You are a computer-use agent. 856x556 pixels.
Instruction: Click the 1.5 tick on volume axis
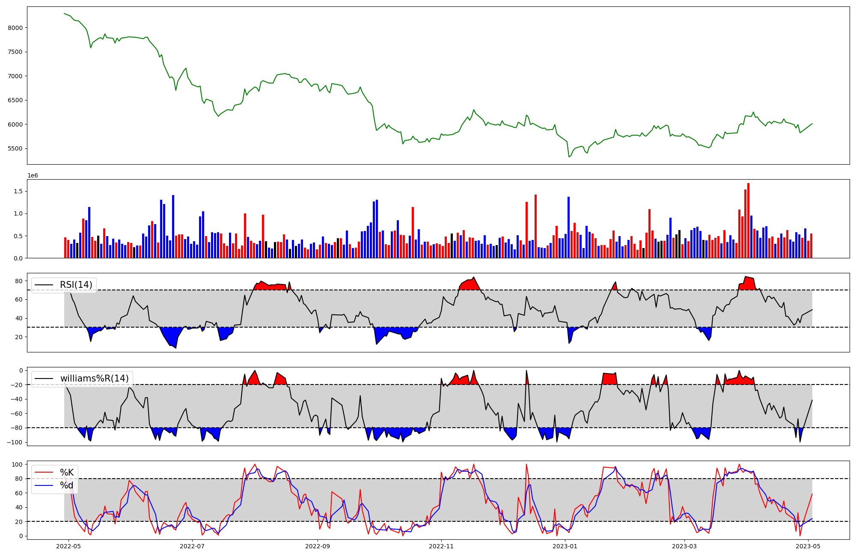[x=18, y=191]
